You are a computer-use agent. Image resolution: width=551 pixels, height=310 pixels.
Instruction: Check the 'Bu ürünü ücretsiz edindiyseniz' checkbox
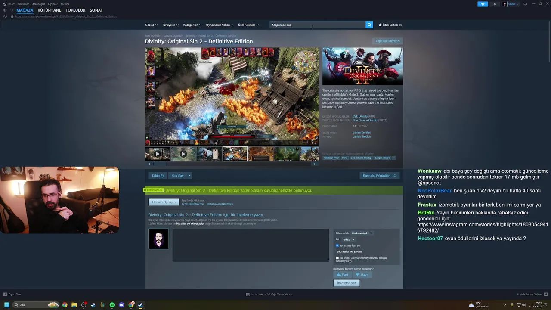337,258
